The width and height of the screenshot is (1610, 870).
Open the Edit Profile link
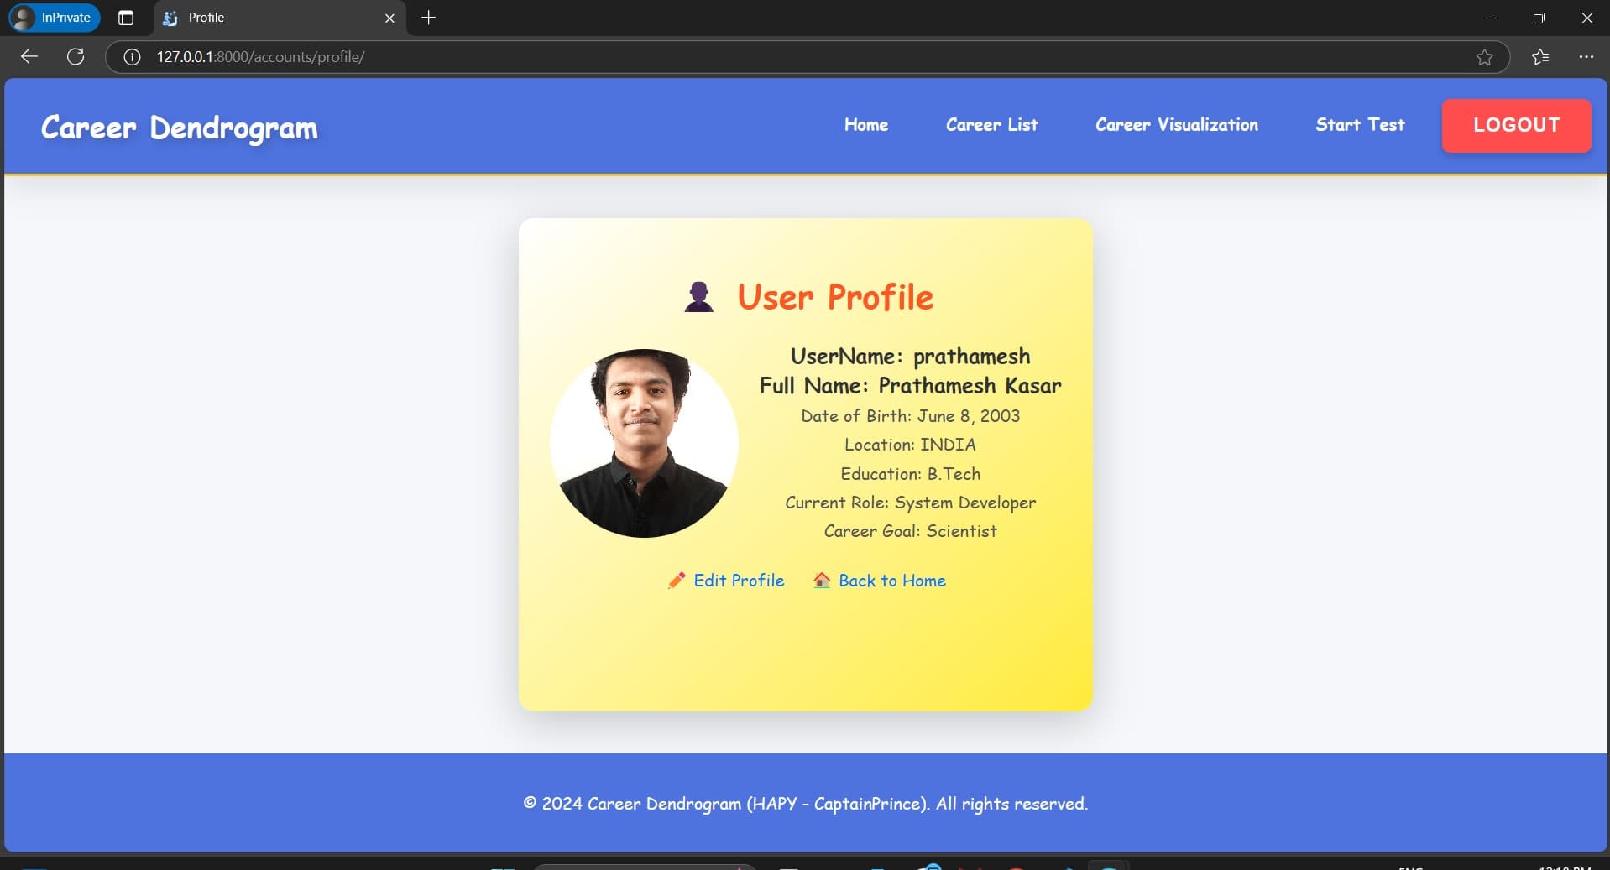pyautogui.click(x=739, y=581)
